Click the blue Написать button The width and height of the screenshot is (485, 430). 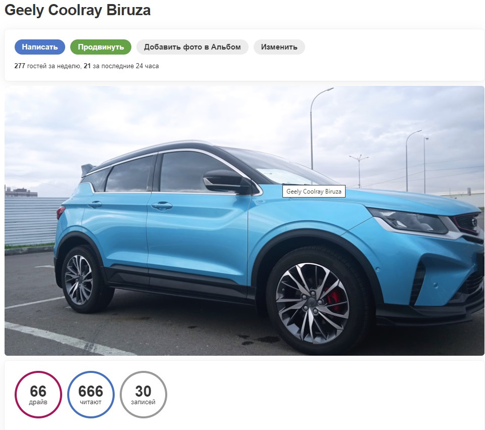click(x=40, y=47)
